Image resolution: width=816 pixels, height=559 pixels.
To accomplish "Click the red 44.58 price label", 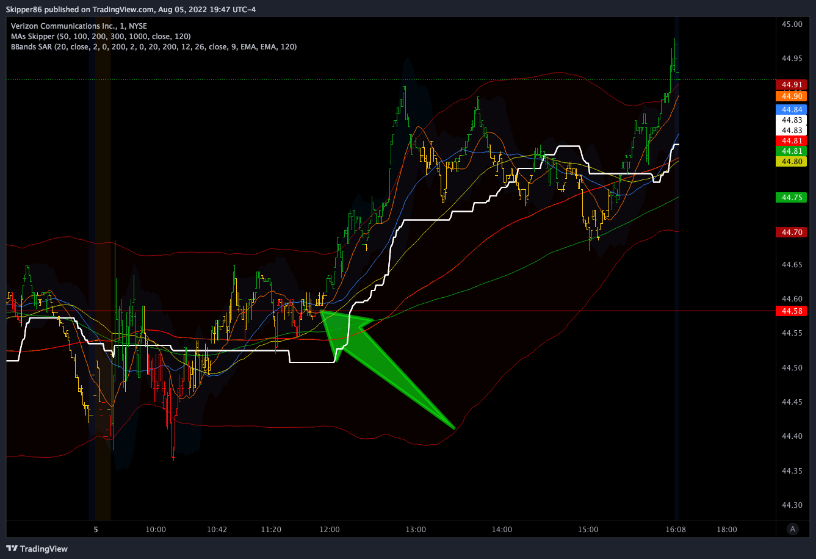I will pyautogui.click(x=792, y=311).
